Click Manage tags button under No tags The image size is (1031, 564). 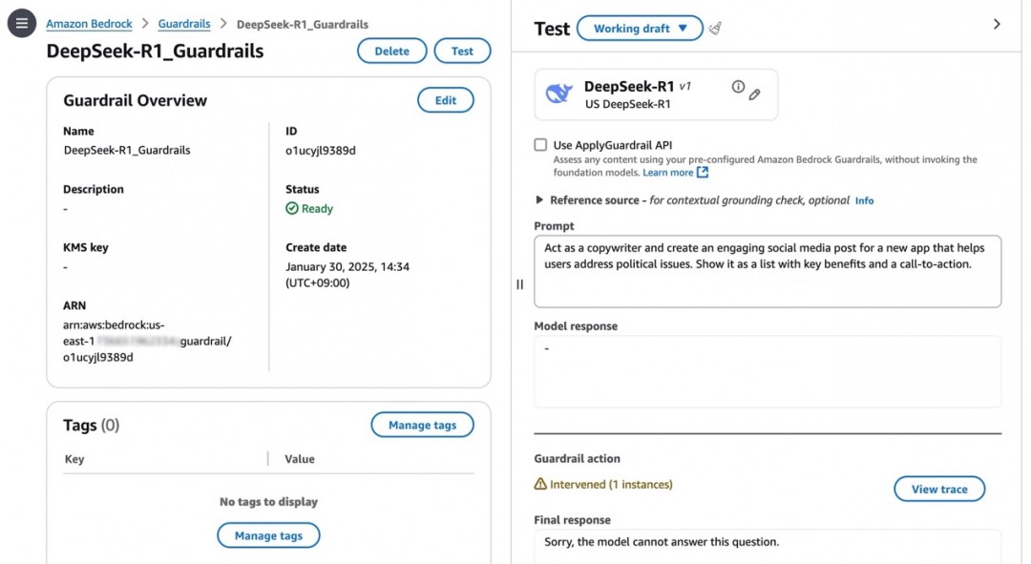click(x=268, y=535)
